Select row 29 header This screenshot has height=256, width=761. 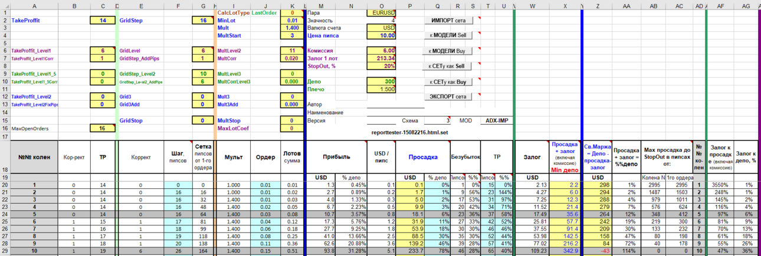(x=4, y=251)
